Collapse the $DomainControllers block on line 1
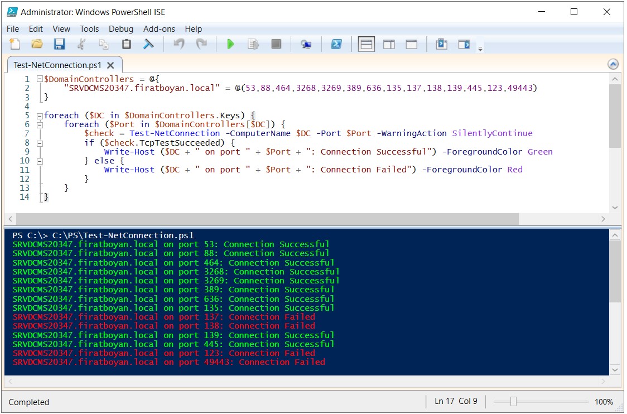 click(40, 79)
